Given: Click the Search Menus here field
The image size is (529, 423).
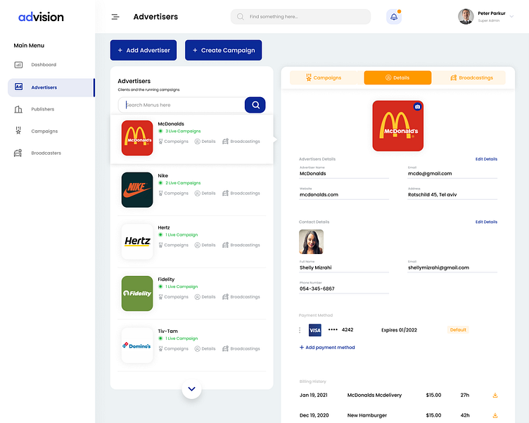Looking at the screenshot, I should click(x=181, y=105).
